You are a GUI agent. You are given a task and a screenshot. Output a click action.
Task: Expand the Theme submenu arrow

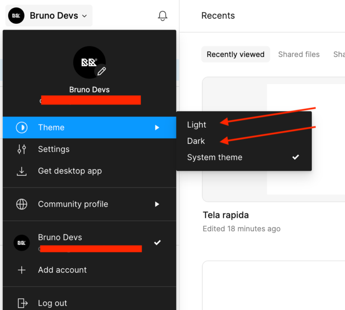pos(157,128)
